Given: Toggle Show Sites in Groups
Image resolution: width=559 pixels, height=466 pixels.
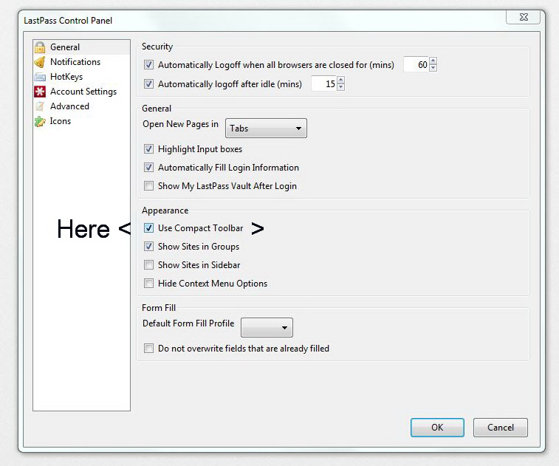Looking at the screenshot, I should 148,247.
